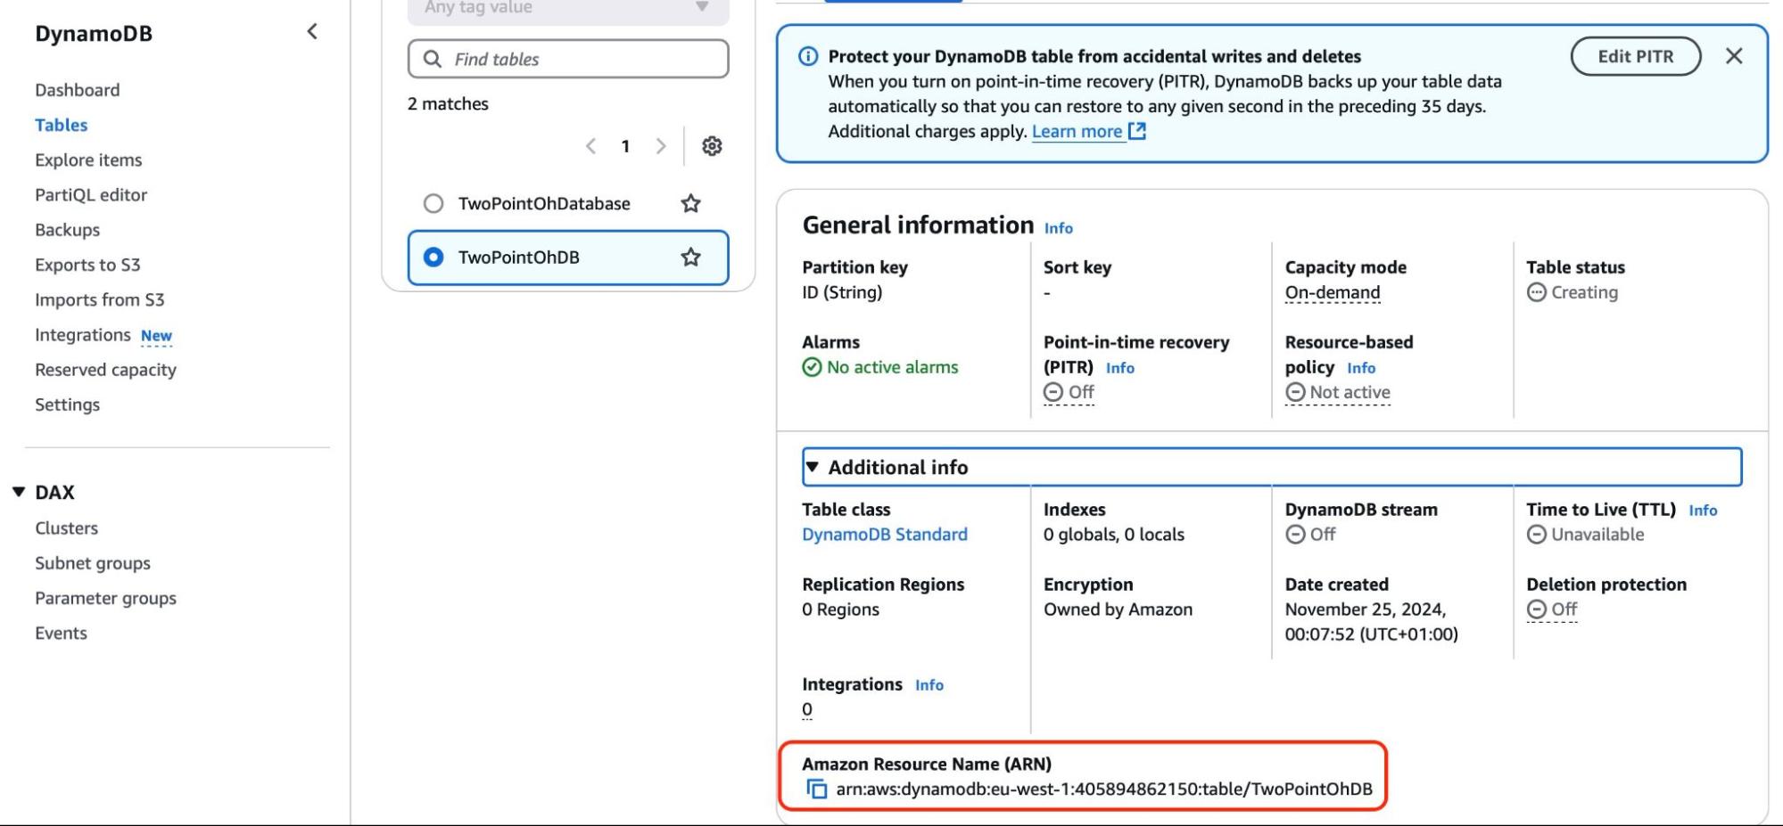Open DAX Clusters page

point(67,527)
